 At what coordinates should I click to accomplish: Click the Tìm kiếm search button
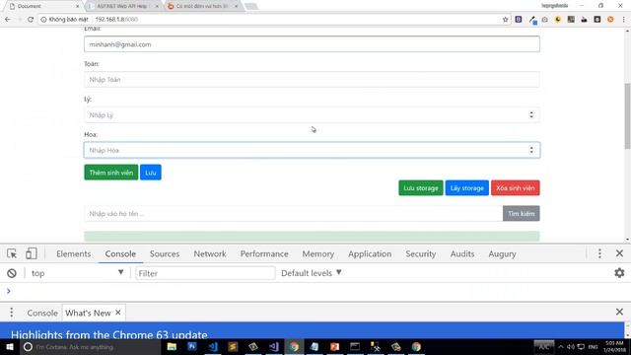(x=522, y=213)
